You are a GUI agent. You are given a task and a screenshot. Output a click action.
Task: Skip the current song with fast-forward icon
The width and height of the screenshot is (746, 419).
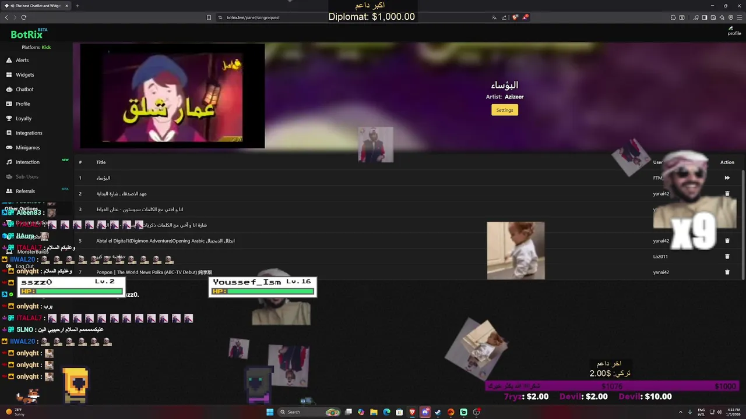(x=727, y=178)
